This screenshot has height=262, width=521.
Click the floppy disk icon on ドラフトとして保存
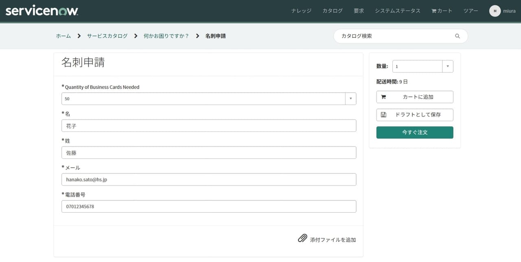[x=383, y=115]
